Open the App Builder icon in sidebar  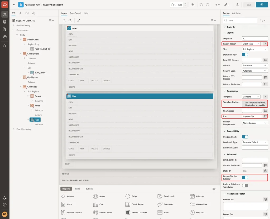tap(5, 14)
